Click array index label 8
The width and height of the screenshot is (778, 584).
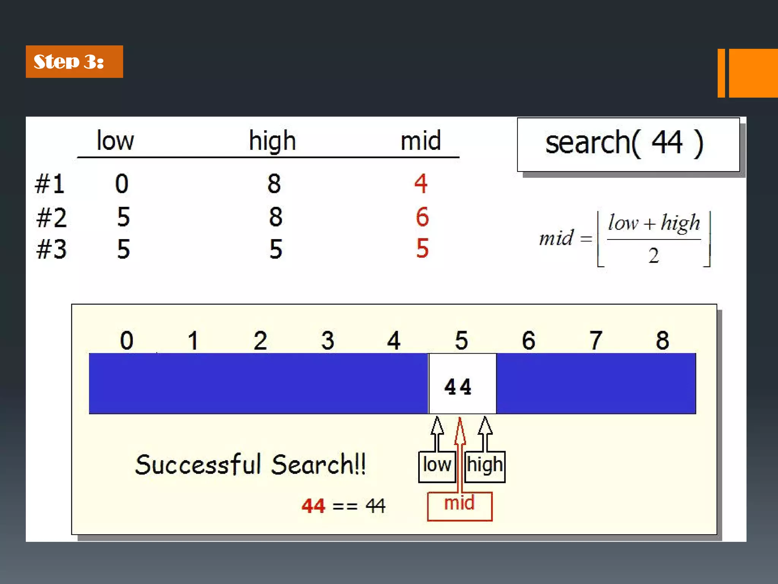coord(662,340)
